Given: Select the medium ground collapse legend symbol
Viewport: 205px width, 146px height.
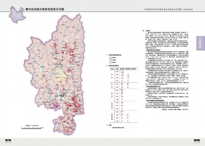Looking at the screenshot, I should point(122,109).
